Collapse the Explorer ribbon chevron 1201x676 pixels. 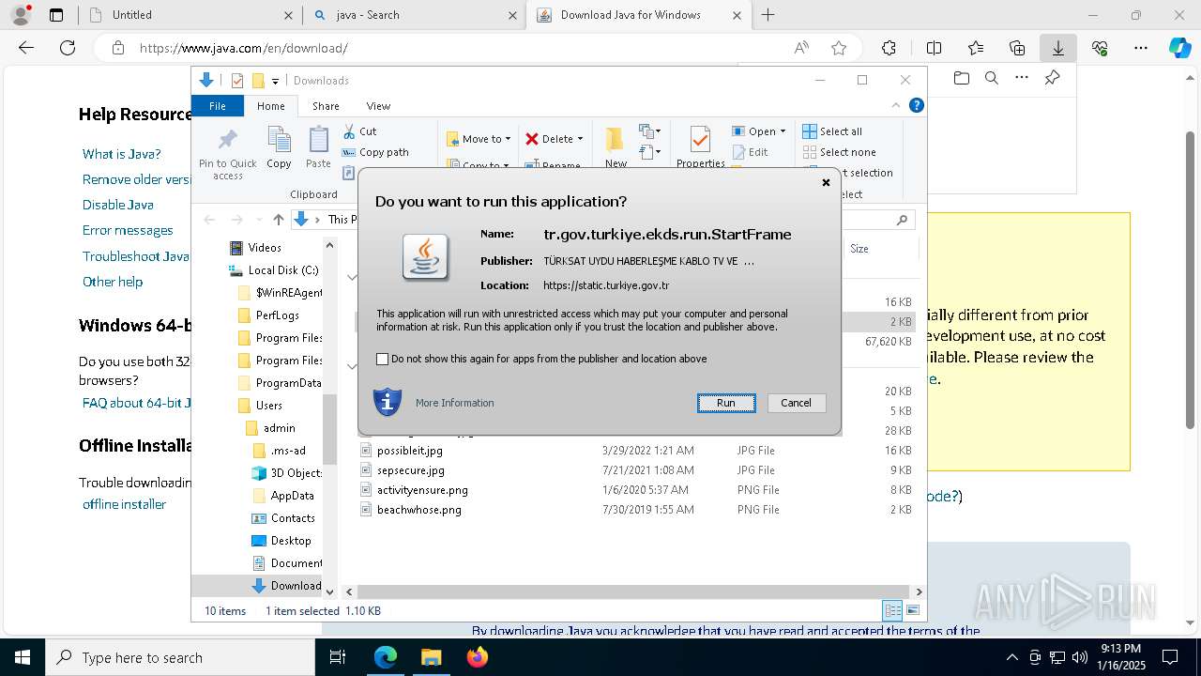[895, 106]
